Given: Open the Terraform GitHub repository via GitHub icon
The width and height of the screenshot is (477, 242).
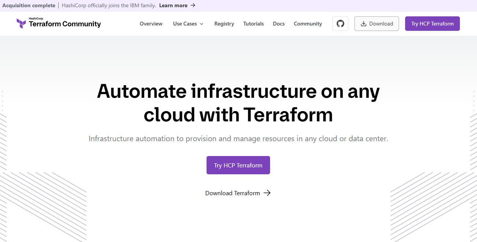Looking at the screenshot, I should [x=340, y=23].
